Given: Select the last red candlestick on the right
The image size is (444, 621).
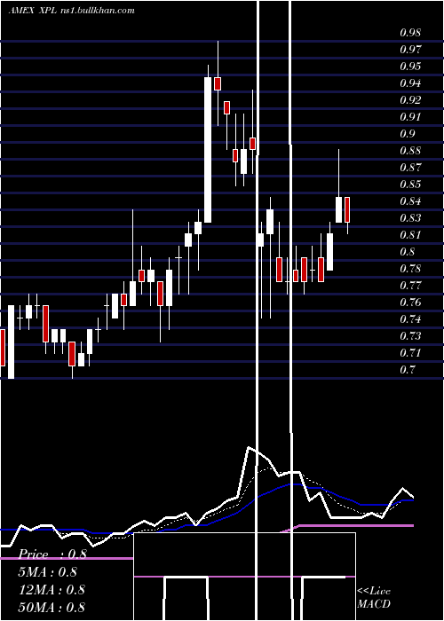Looking at the screenshot, I should pyautogui.click(x=347, y=209).
